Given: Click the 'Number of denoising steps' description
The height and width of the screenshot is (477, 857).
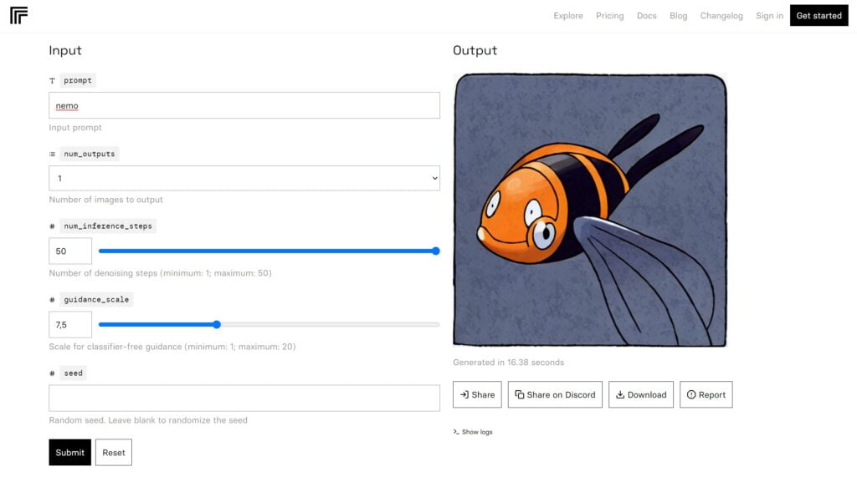Looking at the screenshot, I should (x=160, y=273).
